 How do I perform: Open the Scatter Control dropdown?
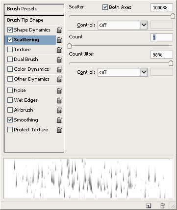pyautogui.click(x=123, y=25)
